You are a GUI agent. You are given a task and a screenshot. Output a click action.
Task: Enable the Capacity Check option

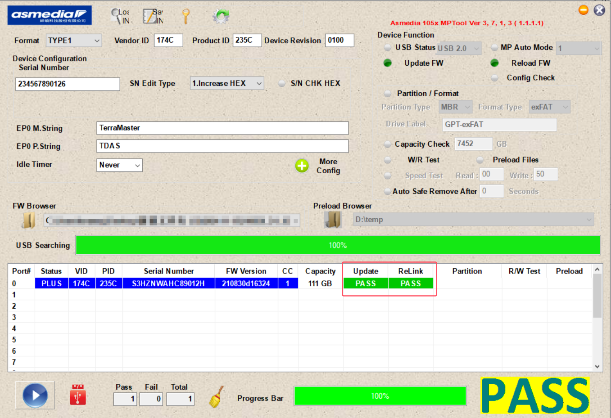387,144
